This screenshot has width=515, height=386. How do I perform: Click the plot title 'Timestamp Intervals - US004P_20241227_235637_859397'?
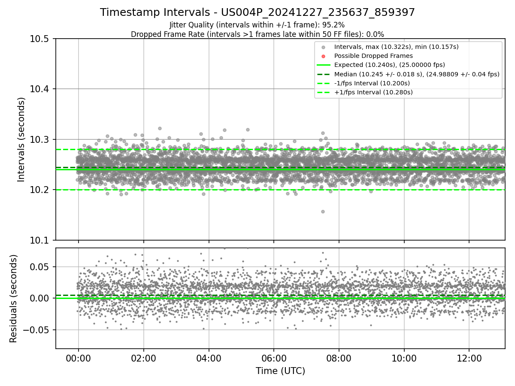(257, 12)
